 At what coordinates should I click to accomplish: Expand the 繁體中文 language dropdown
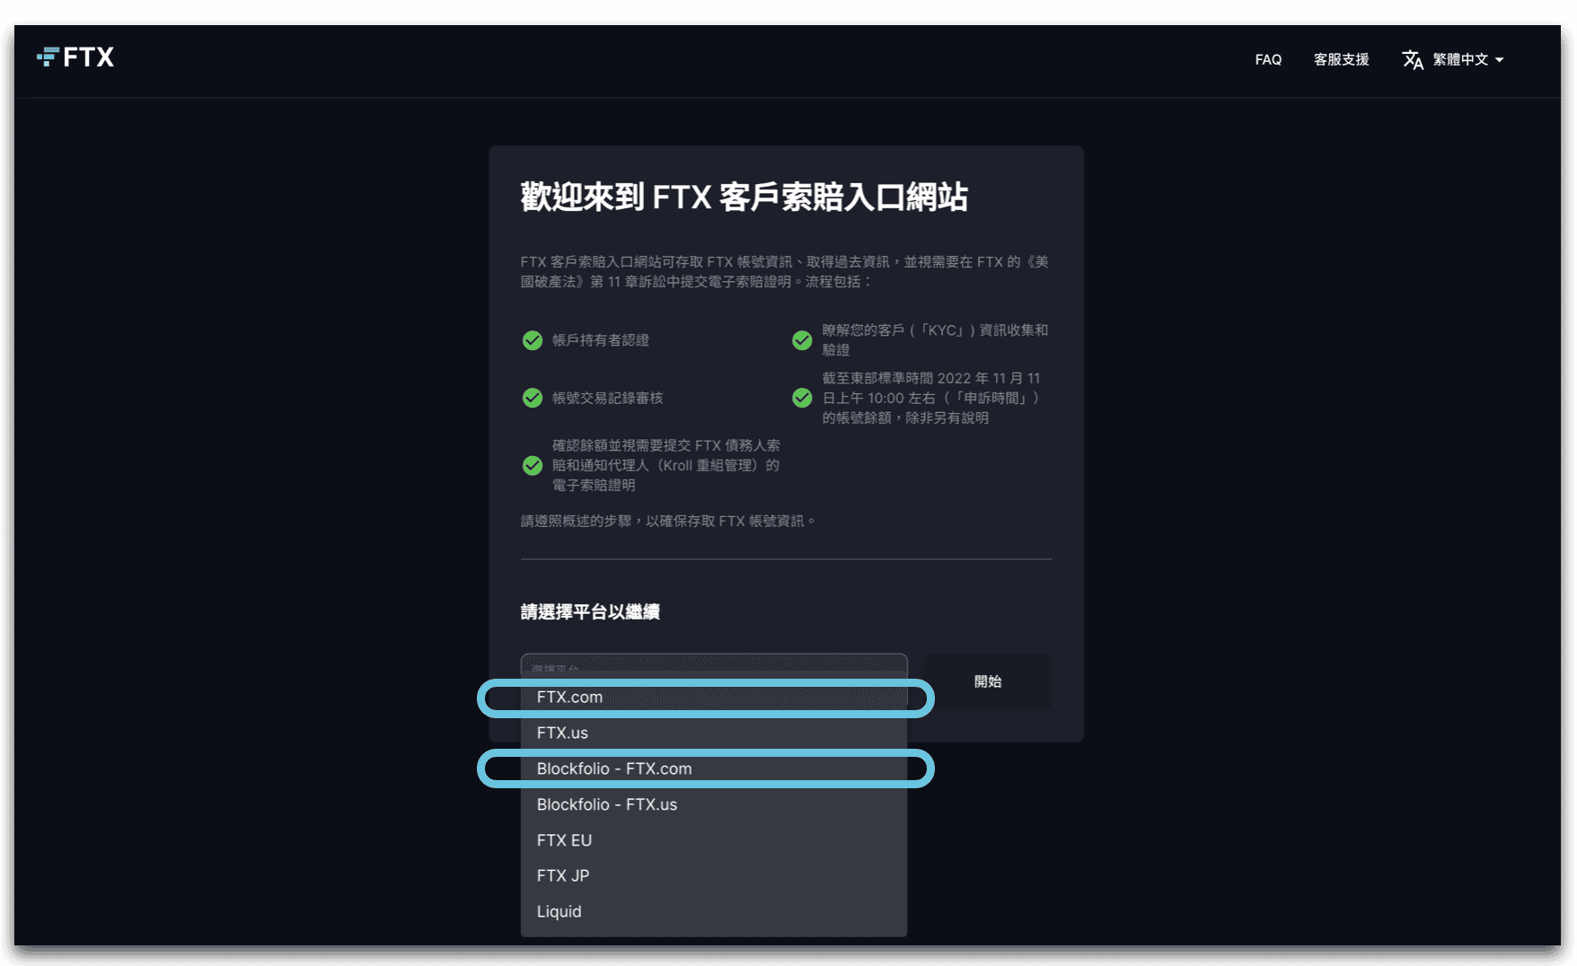click(1467, 59)
